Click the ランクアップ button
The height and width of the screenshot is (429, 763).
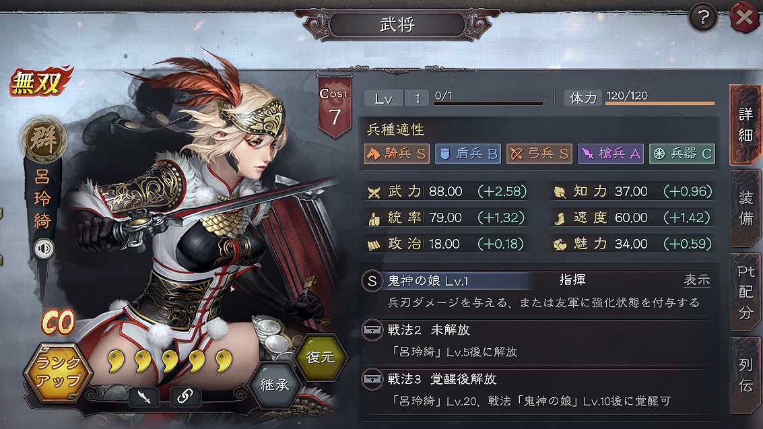click(x=58, y=372)
